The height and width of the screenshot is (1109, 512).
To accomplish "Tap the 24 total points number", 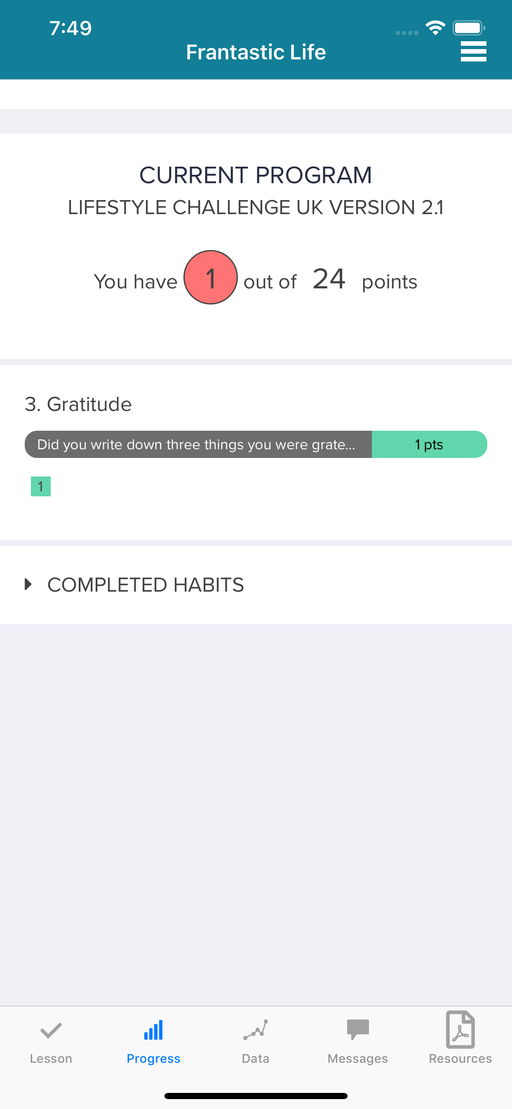I will click(329, 278).
